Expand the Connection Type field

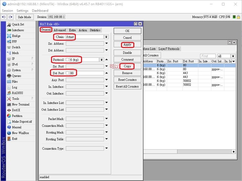point(107,148)
